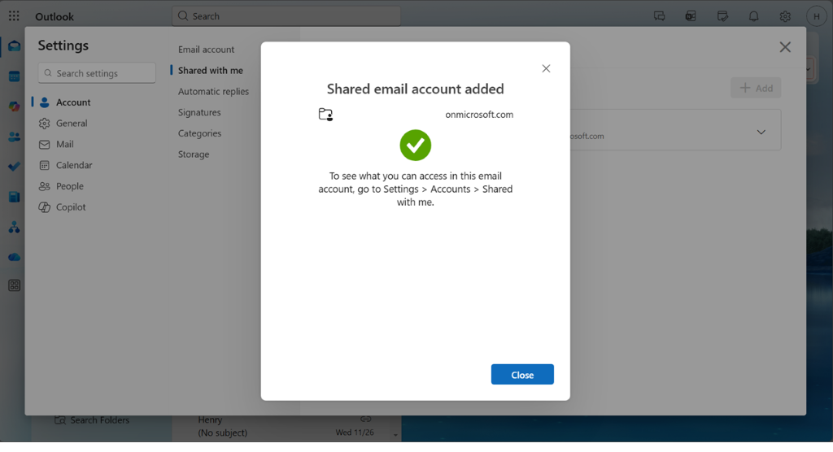Close the Settings panel with X
Screen dimensions: 833x452
[x=785, y=46]
